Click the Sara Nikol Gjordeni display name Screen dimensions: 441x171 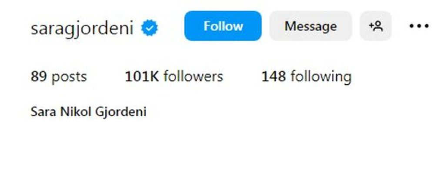[x=88, y=112]
